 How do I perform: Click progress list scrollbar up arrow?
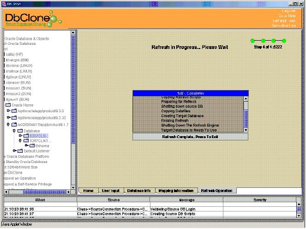(246, 99)
